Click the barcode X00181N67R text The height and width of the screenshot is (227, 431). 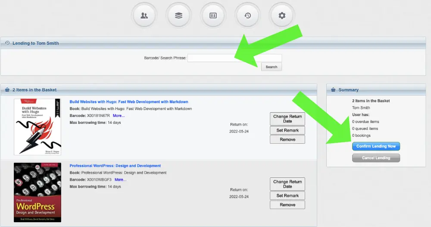[x=98, y=116]
